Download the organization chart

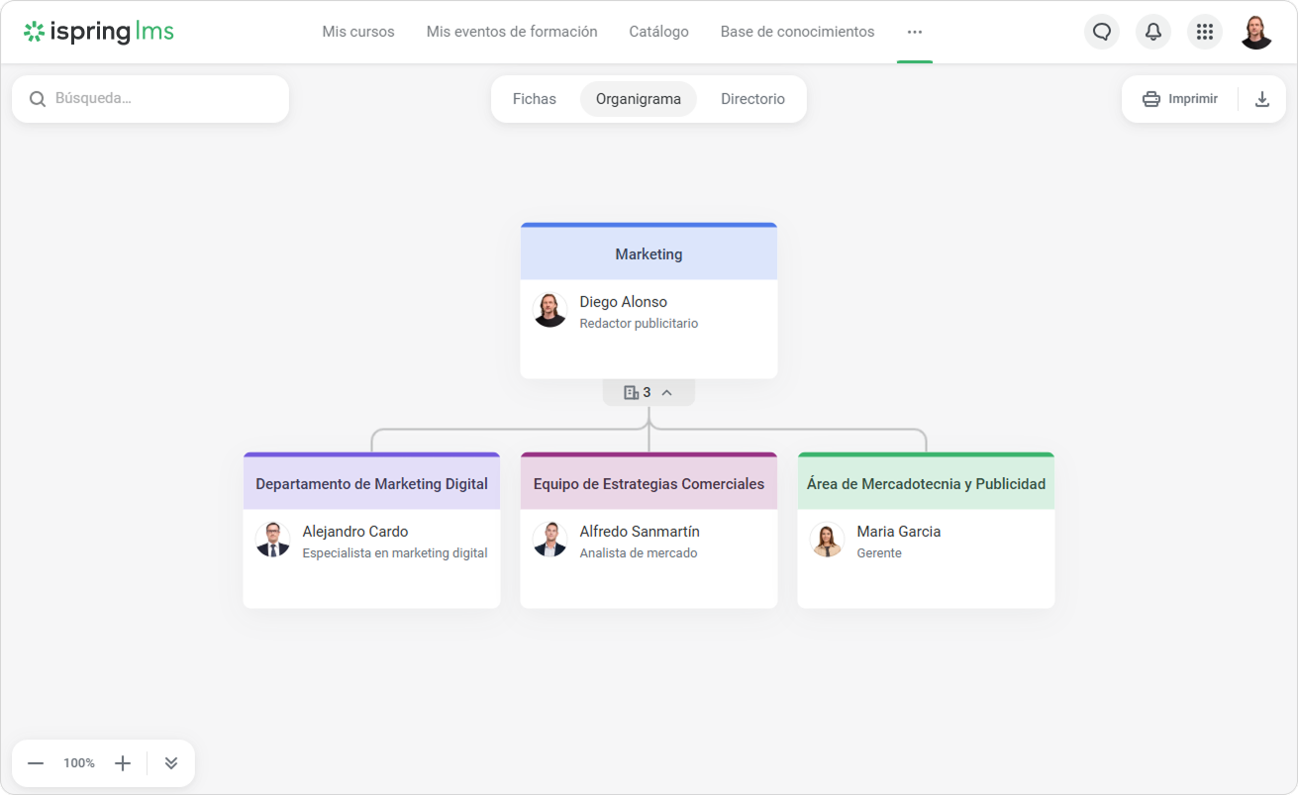pyautogui.click(x=1261, y=99)
